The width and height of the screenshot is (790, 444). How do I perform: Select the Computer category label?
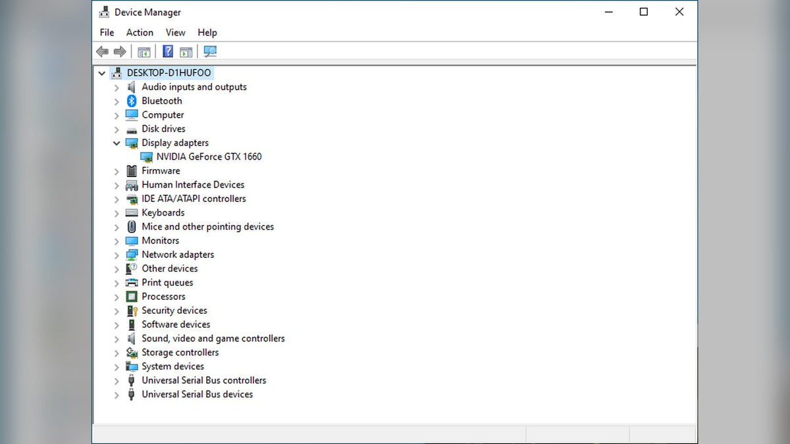tap(163, 115)
